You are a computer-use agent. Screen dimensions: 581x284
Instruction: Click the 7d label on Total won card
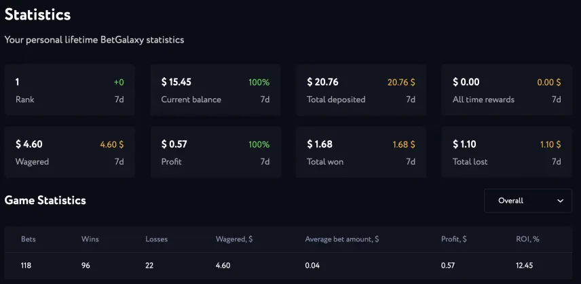pos(410,161)
